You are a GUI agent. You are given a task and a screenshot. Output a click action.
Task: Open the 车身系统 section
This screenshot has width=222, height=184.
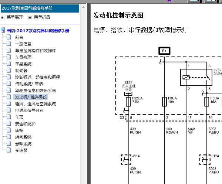(23, 64)
